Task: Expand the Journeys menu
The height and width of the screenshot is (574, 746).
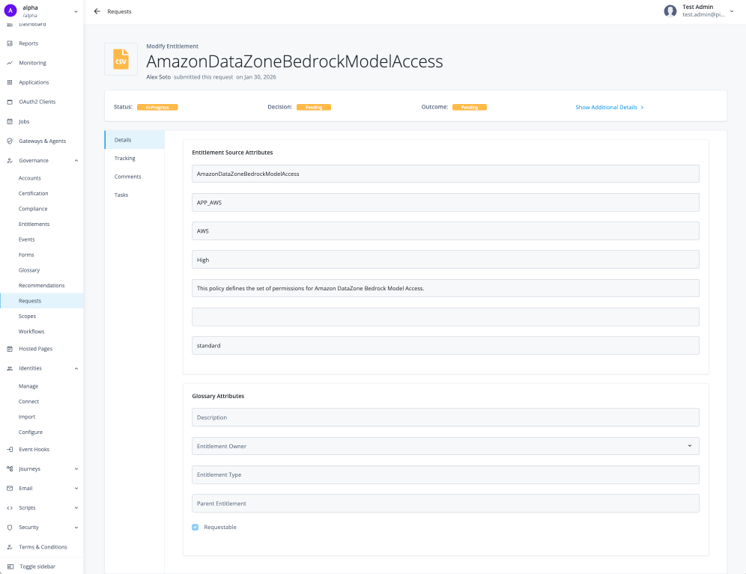Action: 76,468
